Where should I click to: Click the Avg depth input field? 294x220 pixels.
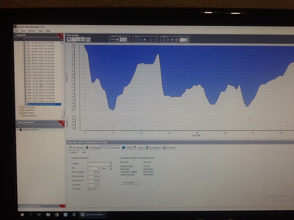[95, 185]
